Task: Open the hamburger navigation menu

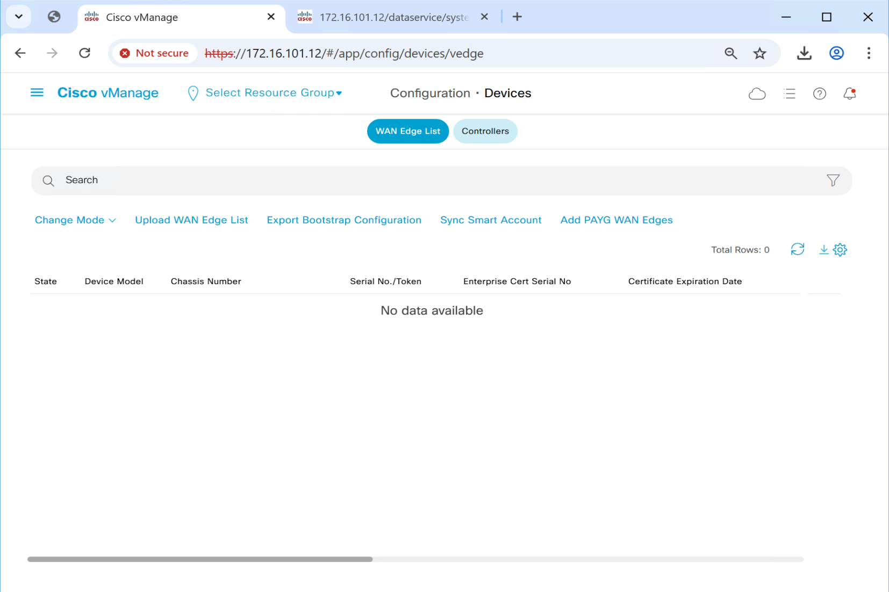Action: 37,93
